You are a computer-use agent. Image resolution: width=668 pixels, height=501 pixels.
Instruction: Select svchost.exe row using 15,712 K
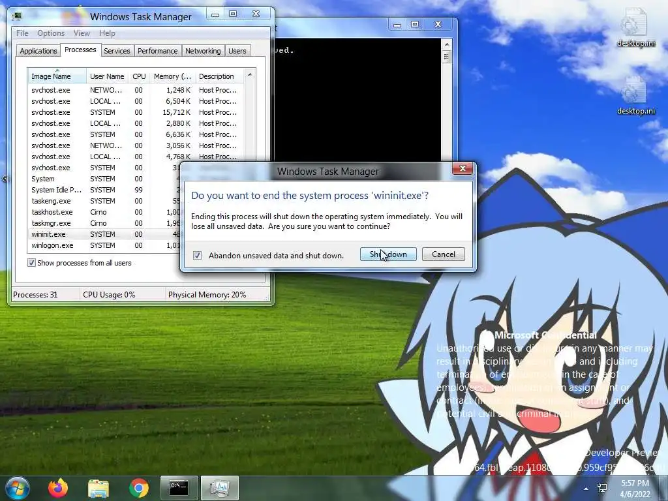click(x=136, y=112)
